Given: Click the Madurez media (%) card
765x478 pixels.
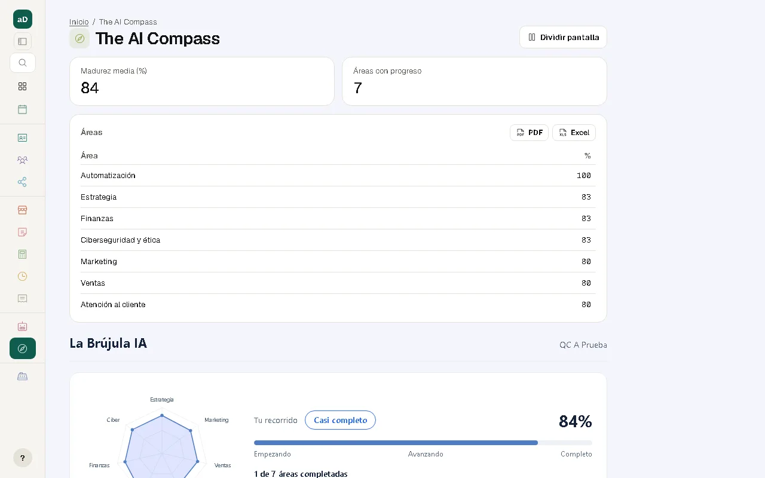Looking at the screenshot, I should coord(202,81).
